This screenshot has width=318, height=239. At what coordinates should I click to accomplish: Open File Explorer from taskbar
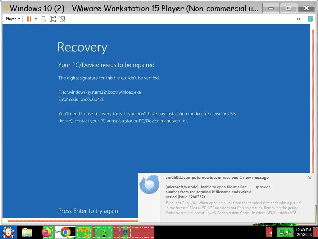[27, 232]
